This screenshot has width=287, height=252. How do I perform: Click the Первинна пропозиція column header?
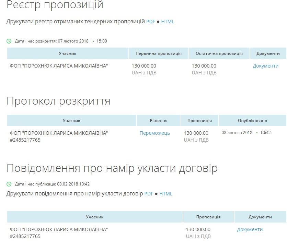[x=159, y=53]
